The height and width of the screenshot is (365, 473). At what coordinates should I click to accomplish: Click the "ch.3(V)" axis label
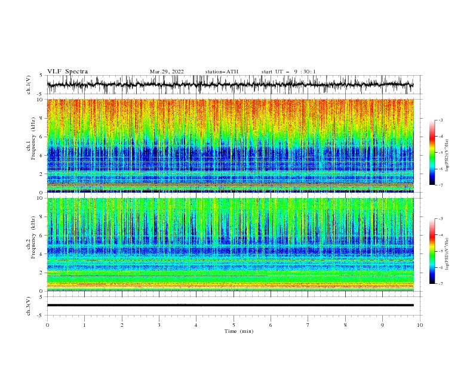coord(29,306)
